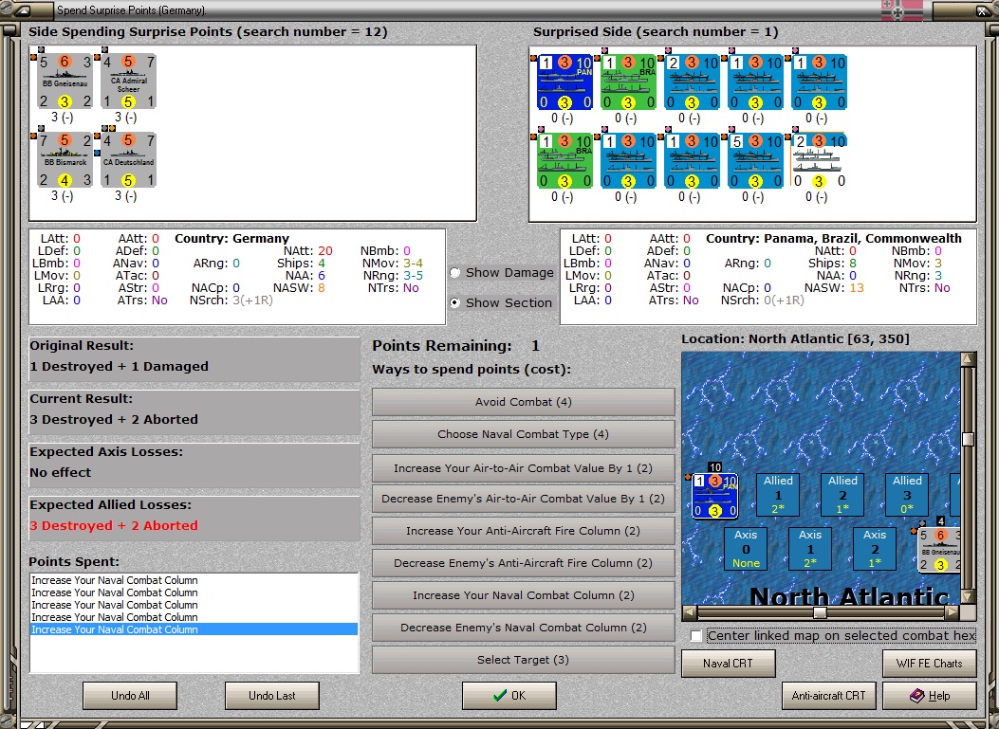Click the Points Remaining value 1

535,346
